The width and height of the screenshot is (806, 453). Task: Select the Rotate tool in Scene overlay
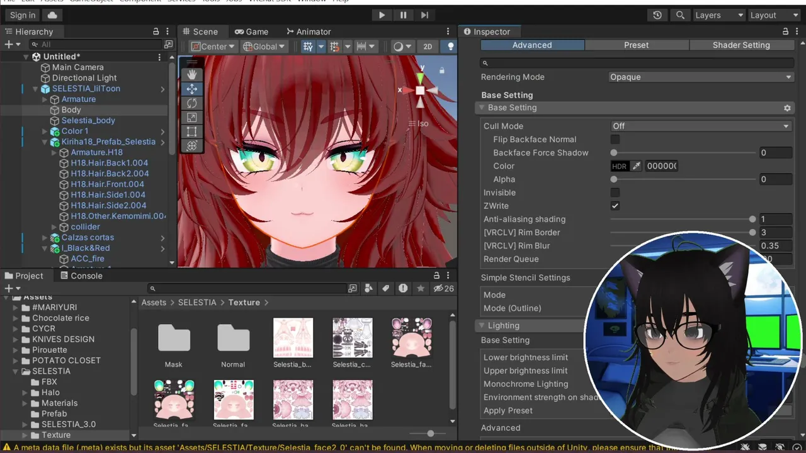[x=192, y=103]
